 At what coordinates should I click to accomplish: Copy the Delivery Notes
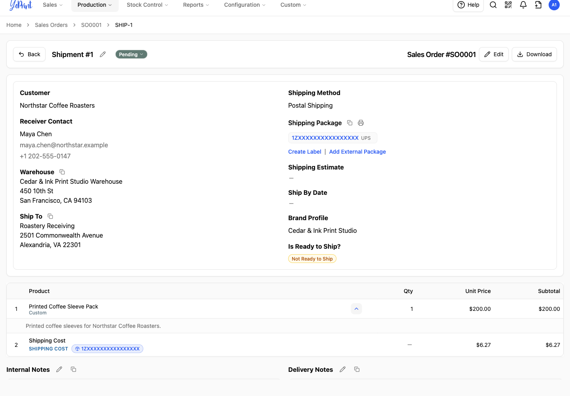pos(357,369)
